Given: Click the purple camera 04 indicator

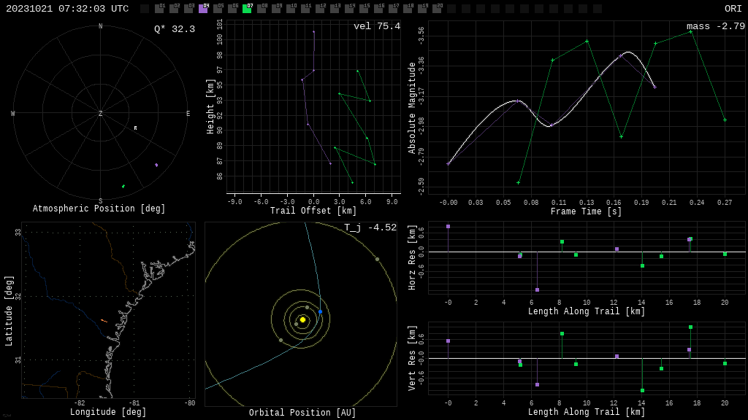Looking at the screenshot, I should [203, 9].
